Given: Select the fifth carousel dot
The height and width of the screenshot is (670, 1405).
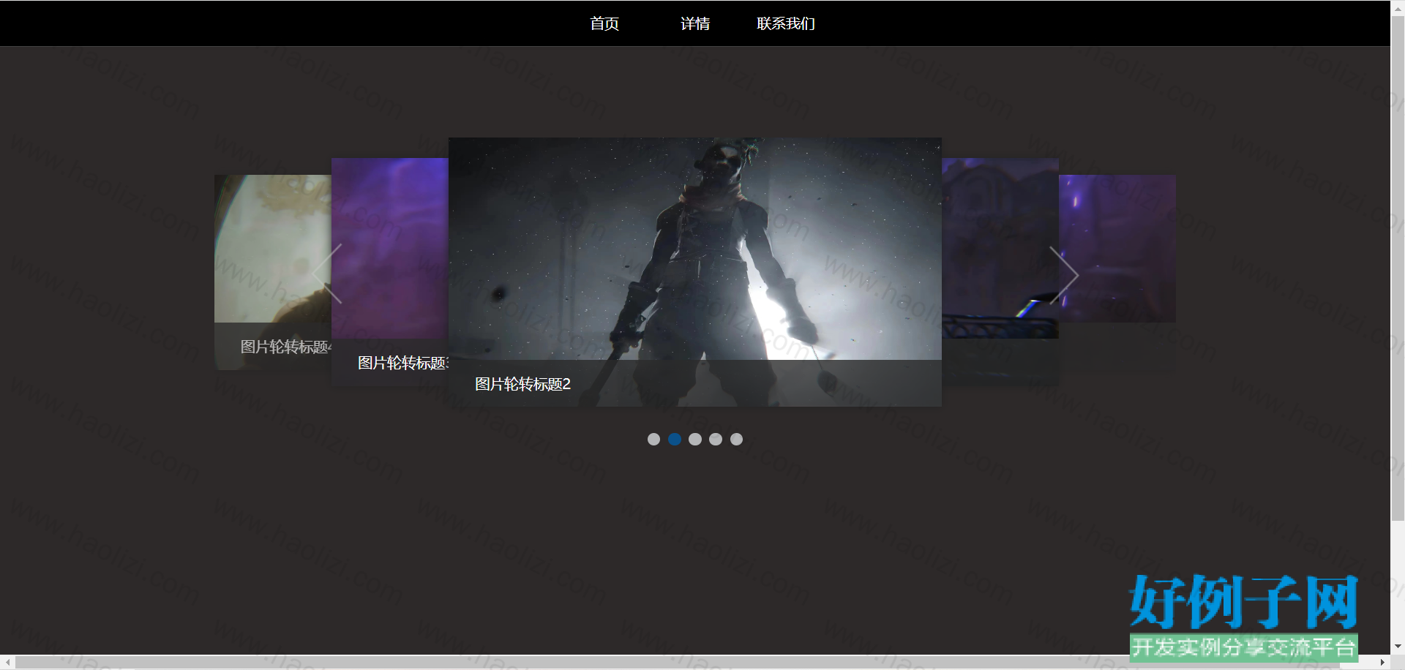Looking at the screenshot, I should (x=736, y=439).
